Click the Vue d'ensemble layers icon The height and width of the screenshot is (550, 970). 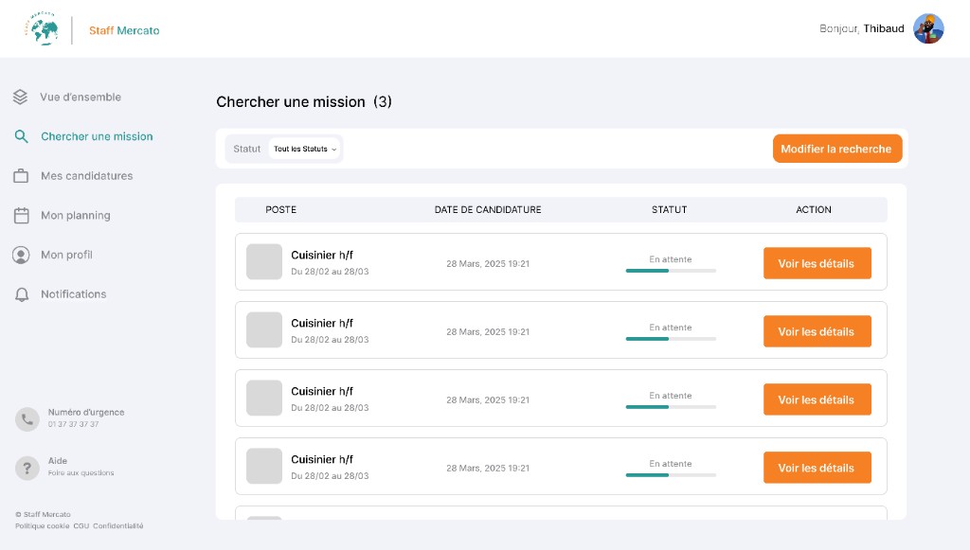pyautogui.click(x=21, y=97)
